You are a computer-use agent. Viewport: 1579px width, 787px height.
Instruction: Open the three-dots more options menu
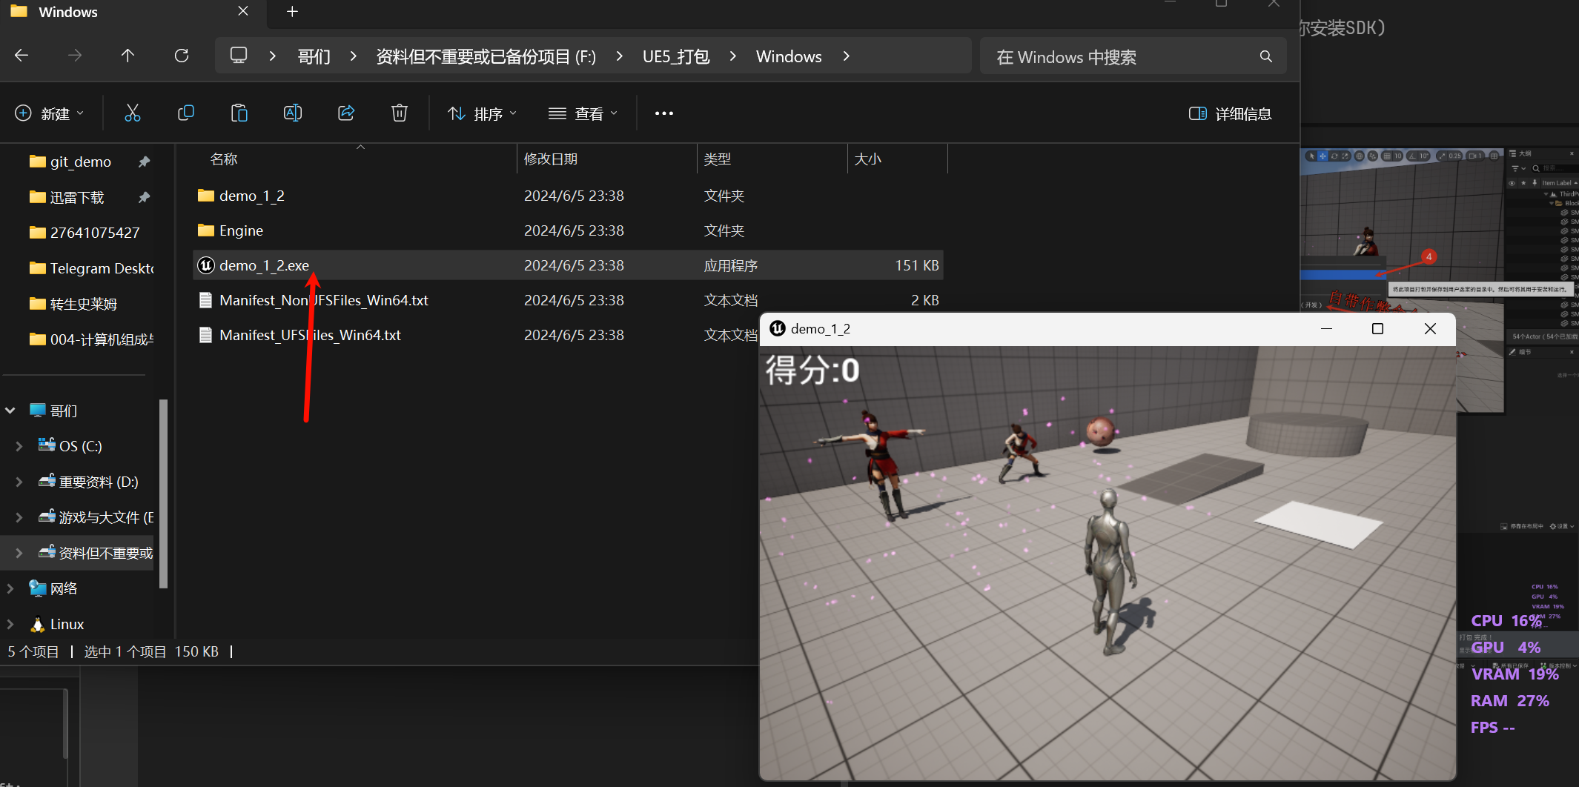(664, 113)
